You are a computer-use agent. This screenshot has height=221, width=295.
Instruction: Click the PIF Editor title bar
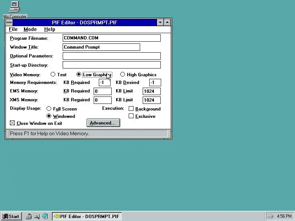85,22
